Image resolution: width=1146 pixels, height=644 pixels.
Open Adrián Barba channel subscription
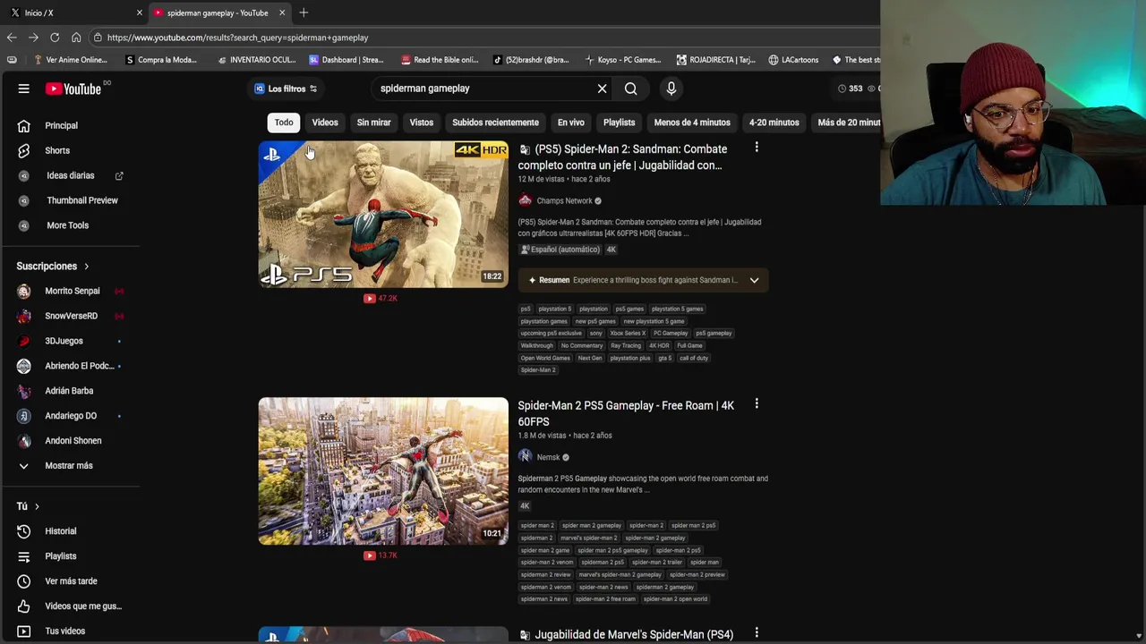70,391
